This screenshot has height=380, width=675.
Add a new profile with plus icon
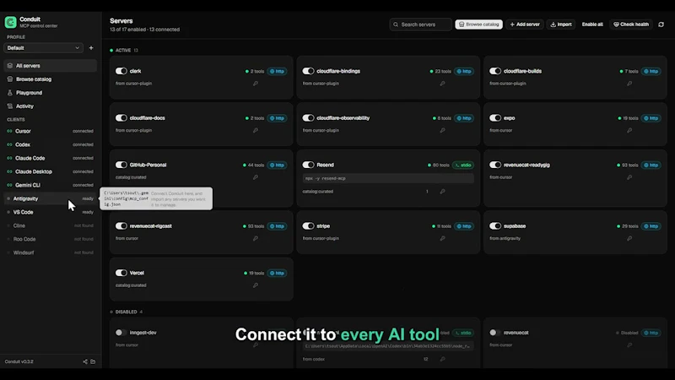(91, 48)
